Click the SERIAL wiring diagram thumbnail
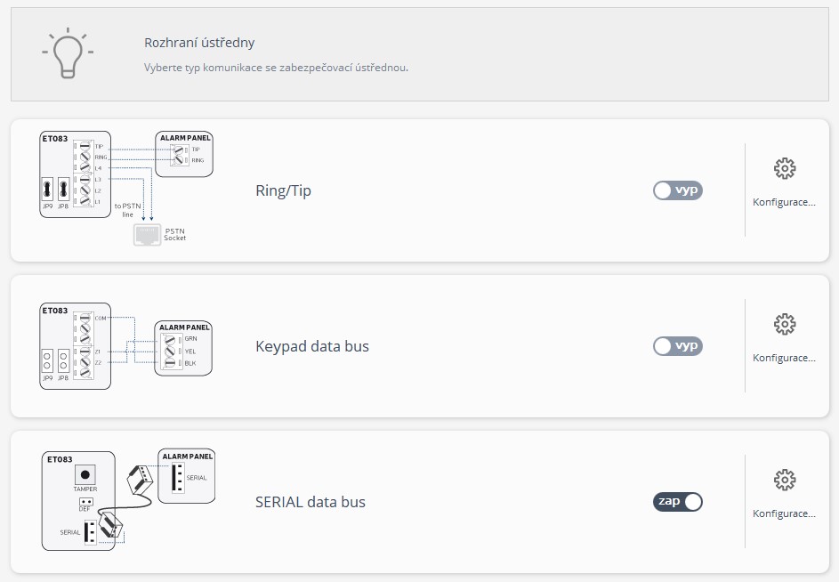This screenshot has height=582, width=839. click(128, 500)
